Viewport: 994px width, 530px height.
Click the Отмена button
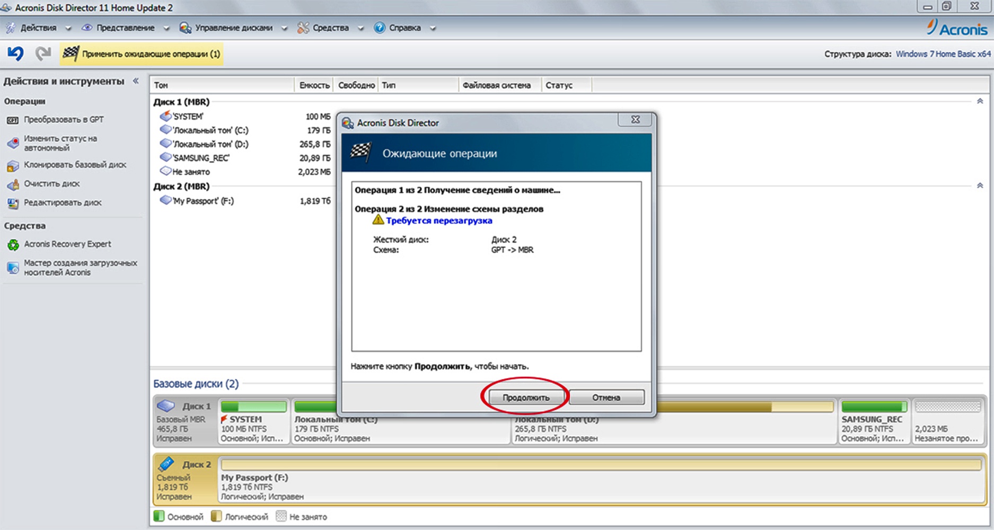click(606, 397)
